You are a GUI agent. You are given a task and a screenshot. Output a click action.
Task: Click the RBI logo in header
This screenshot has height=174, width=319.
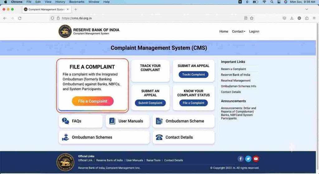65,31
